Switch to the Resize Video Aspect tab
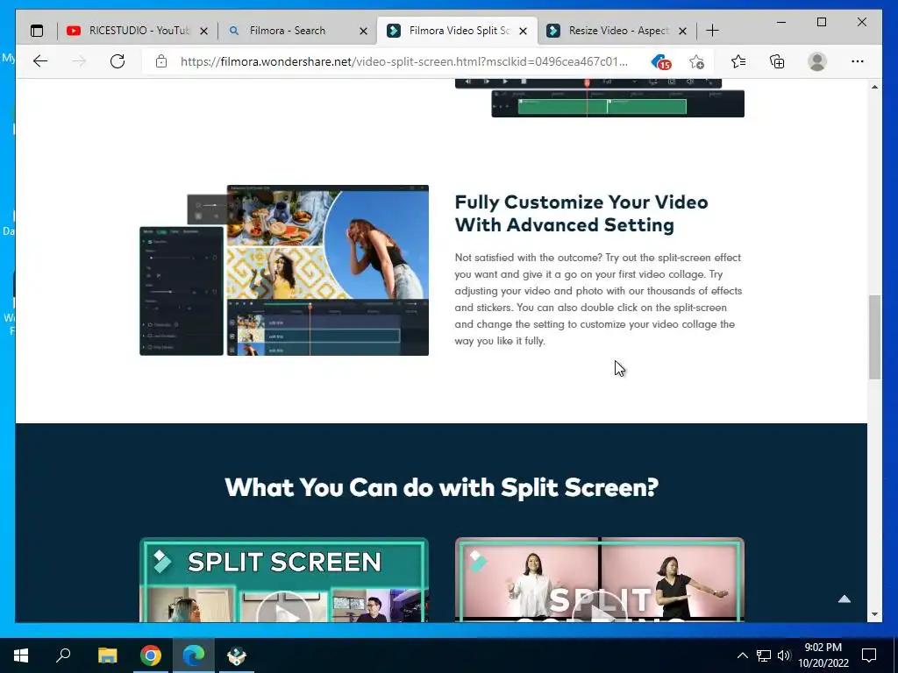This screenshot has width=898, height=673. 616,31
